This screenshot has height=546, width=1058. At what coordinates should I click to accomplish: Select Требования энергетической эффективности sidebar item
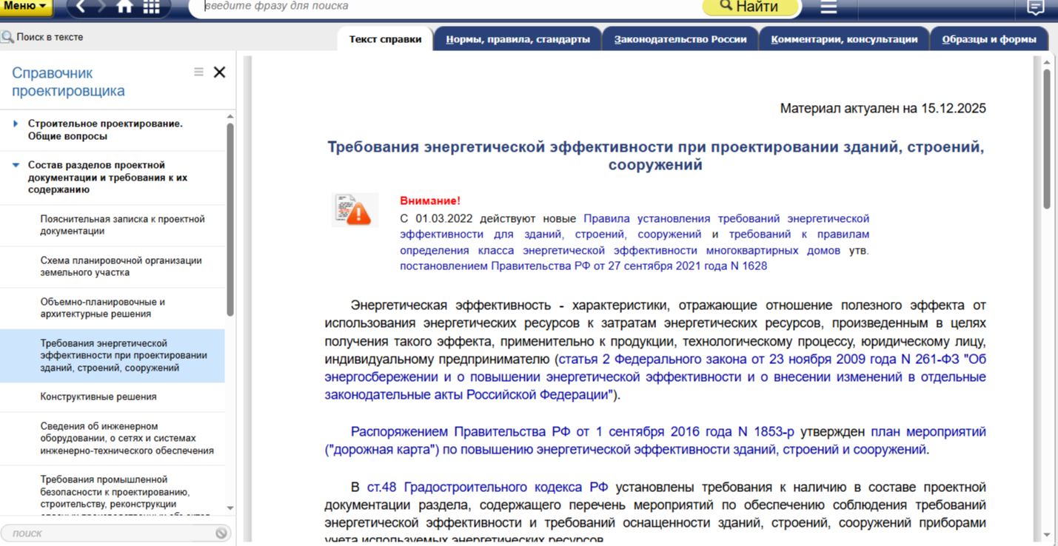pos(113,356)
